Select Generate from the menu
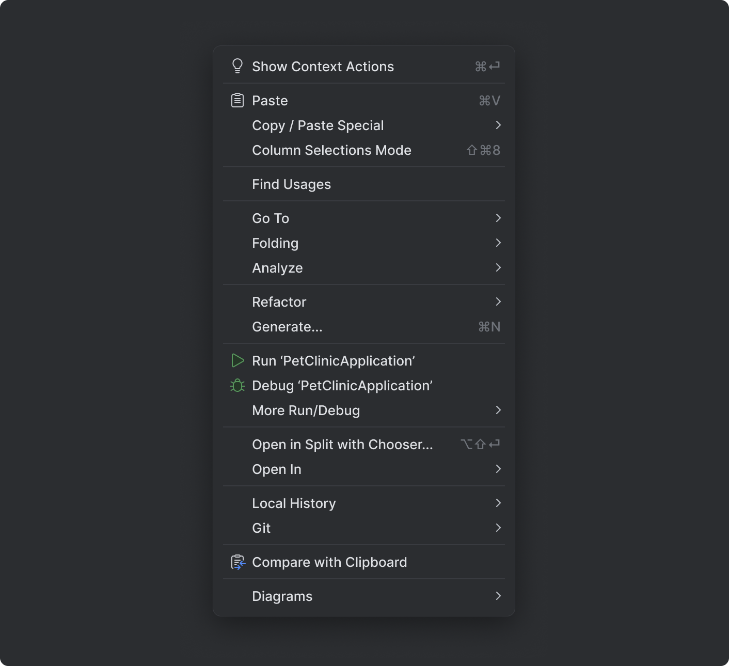 287,326
